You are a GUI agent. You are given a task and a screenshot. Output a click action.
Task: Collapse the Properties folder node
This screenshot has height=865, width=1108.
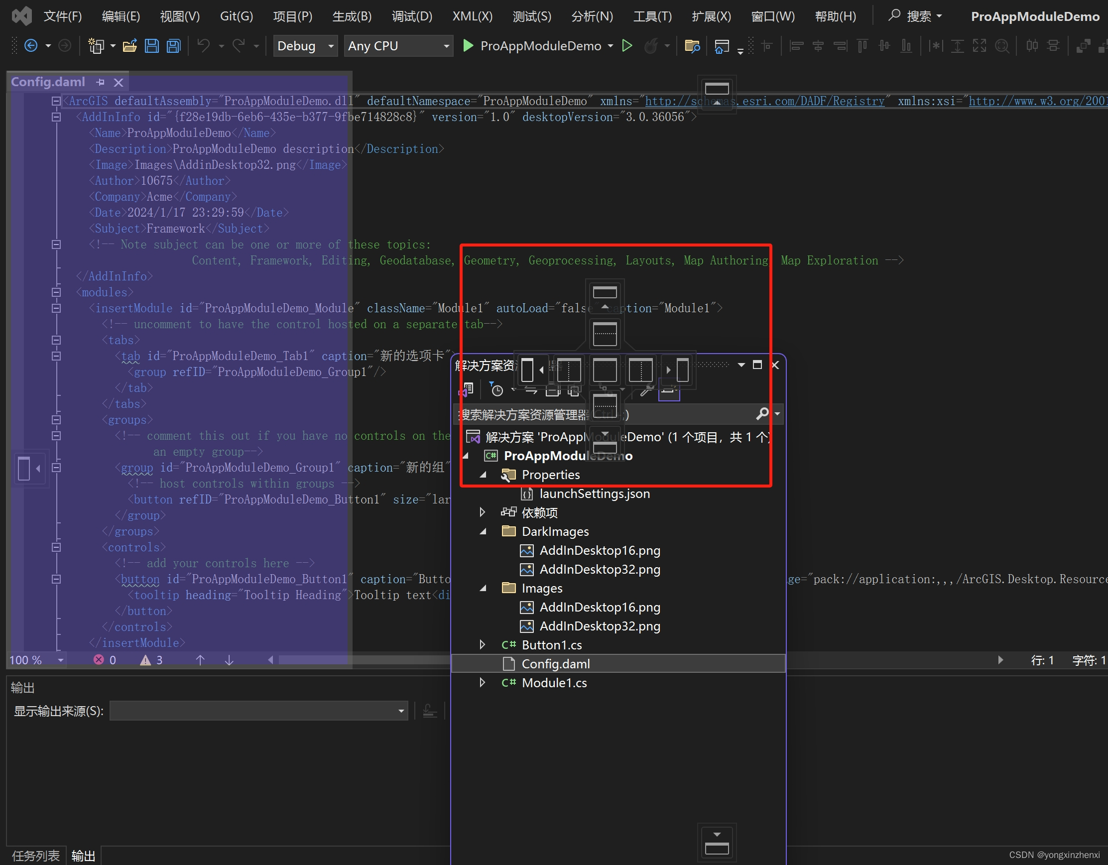pyautogui.click(x=483, y=475)
